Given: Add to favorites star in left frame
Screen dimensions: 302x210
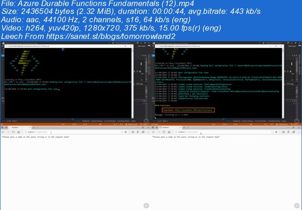Looking at the screenshot, I should [x=126, y=132].
